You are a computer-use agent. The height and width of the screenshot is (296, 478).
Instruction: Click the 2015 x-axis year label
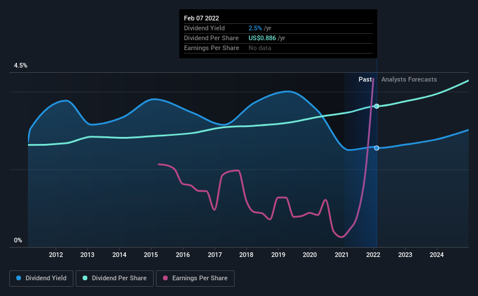pos(151,255)
